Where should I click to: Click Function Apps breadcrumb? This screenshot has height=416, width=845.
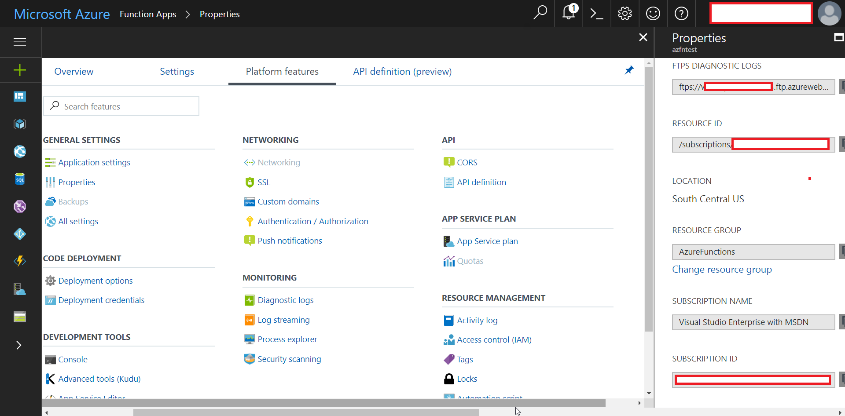pos(148,14)
